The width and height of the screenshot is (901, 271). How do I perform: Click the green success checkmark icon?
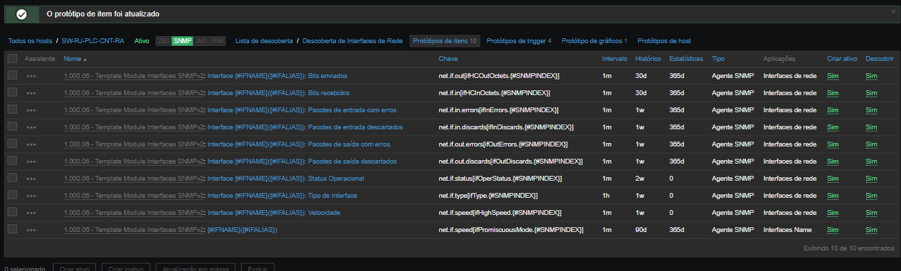(21, 14)
